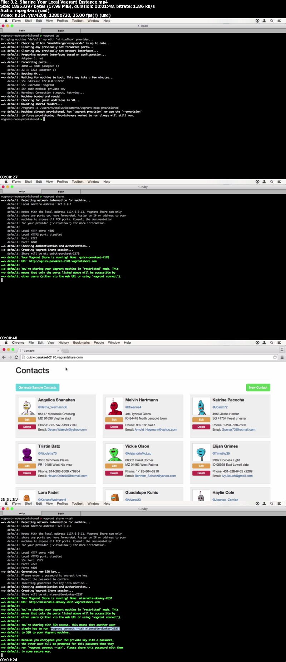The height and width of the screenshot is (662, 286).
Task: Open the File menu in Chrome
Action: [x=31, y=343]
